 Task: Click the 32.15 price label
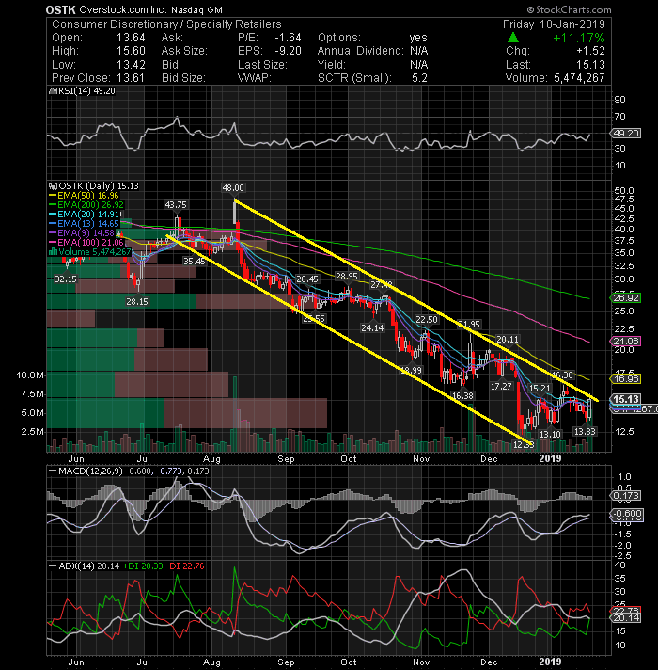click(x=66, y=279)
